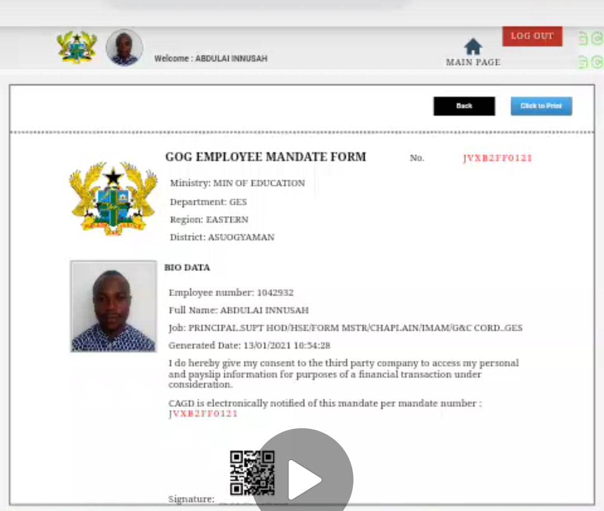Screen dimensions: 604x511
Task: Click the Welcome ABDULAI INNUSAH text
Action: (x=211, y=59)
